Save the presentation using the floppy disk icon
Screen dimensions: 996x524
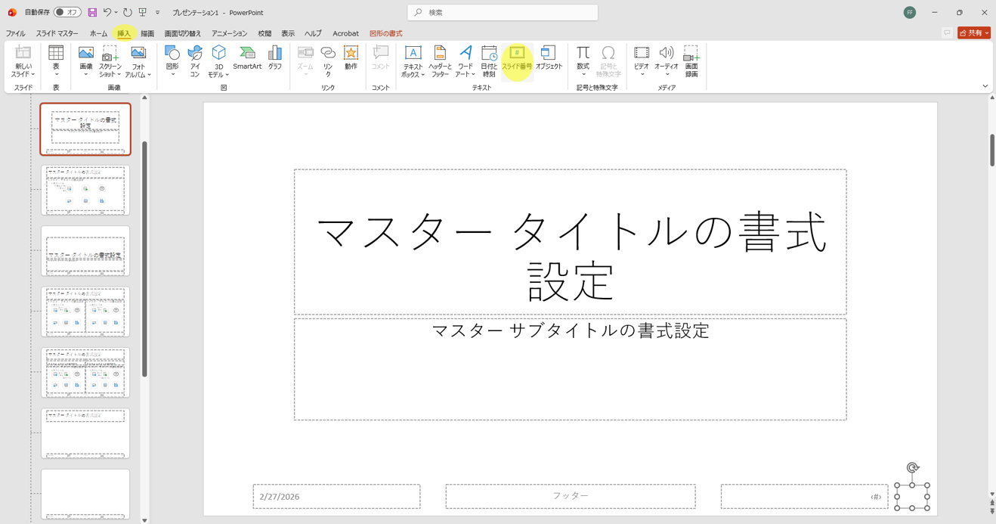coord(92,13)
